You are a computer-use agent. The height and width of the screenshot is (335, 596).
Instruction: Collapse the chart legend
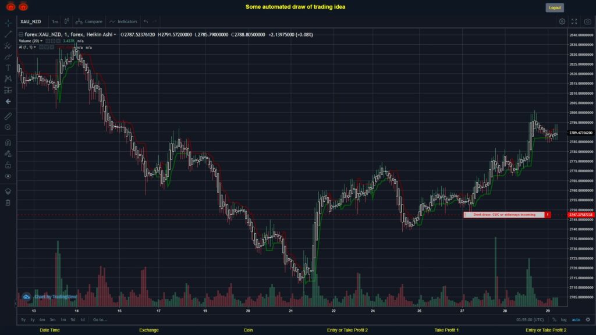[x=21, y=34]
